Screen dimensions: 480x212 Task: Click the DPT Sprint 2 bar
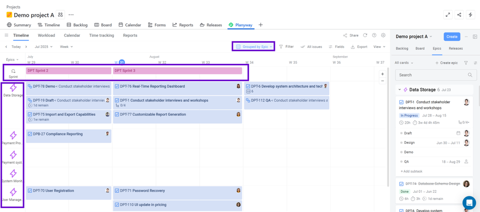[69, 71]
